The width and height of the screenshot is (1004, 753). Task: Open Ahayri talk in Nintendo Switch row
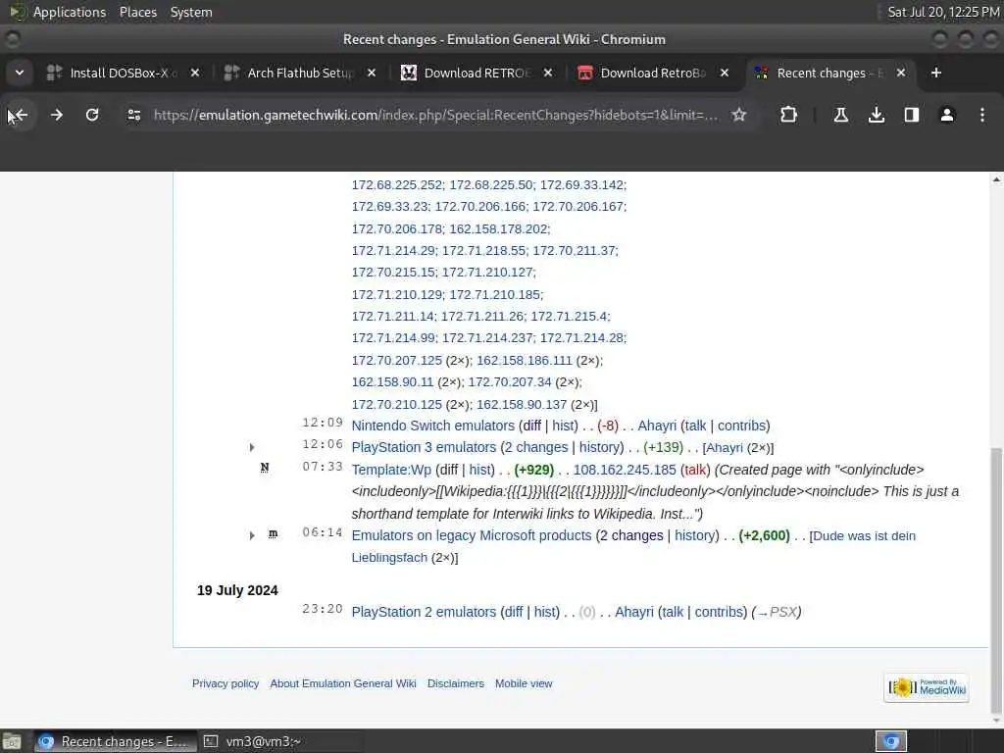tap(695, 426)
